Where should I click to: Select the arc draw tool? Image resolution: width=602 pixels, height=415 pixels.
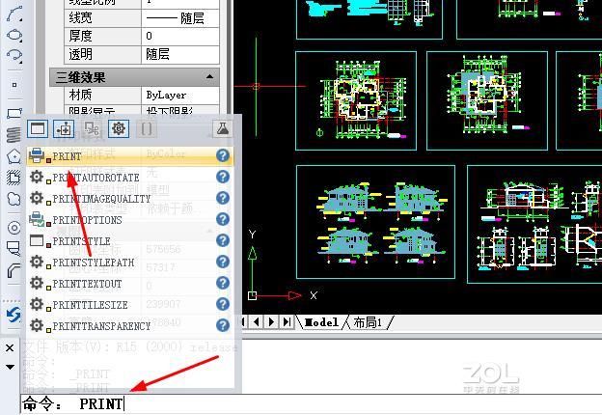pos(14,14)
